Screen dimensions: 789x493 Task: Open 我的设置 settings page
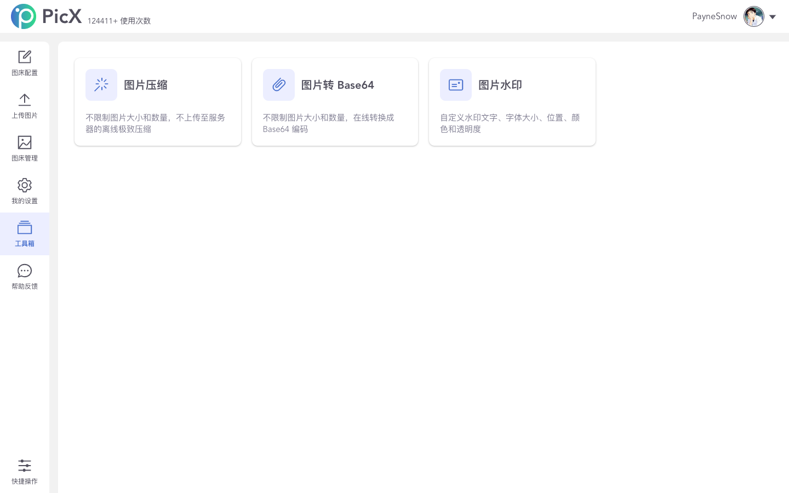pos(25,190)
